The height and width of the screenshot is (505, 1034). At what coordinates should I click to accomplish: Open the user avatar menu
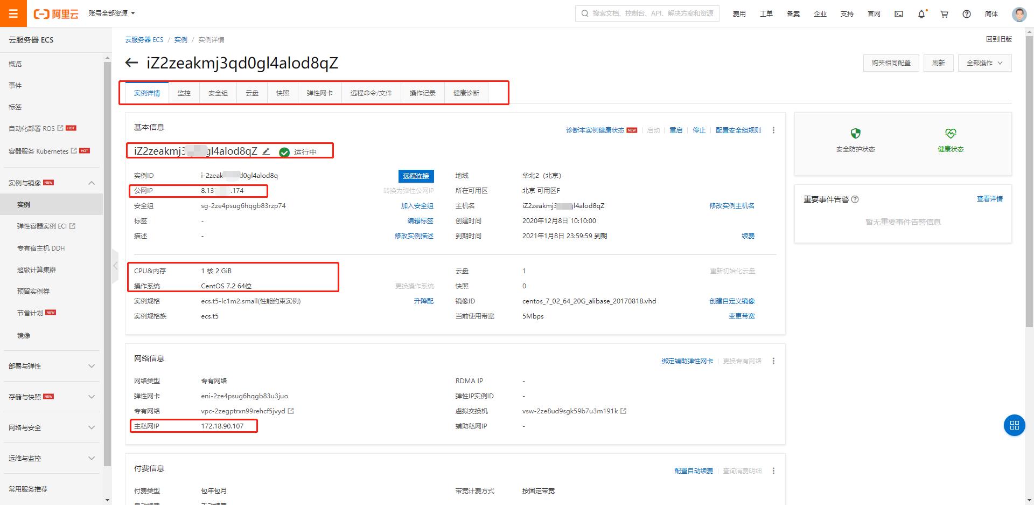pos(1019,14)
